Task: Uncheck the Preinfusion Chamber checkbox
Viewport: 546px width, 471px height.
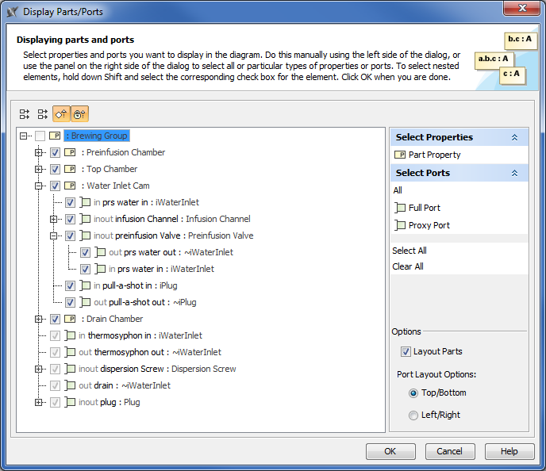Action: (55, 152)
